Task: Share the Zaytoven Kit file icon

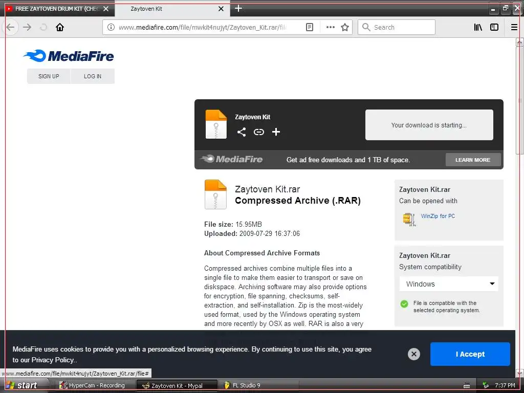Action: pos(242,132)
